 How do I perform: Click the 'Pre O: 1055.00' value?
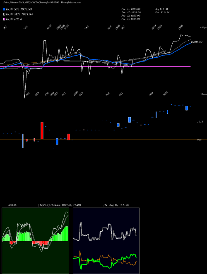point(131,9)
